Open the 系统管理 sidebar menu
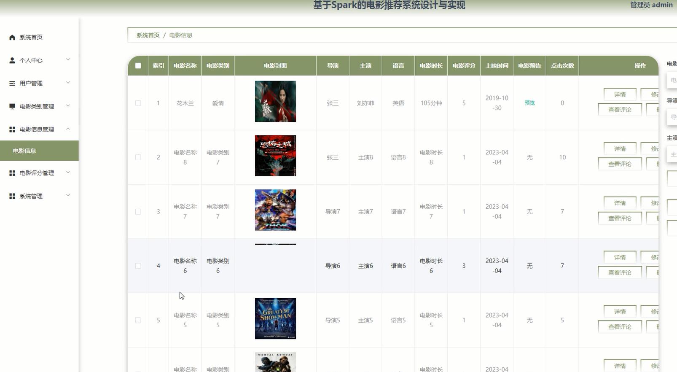Viewport: 677px width, 372px height. (x=39, y=196)
